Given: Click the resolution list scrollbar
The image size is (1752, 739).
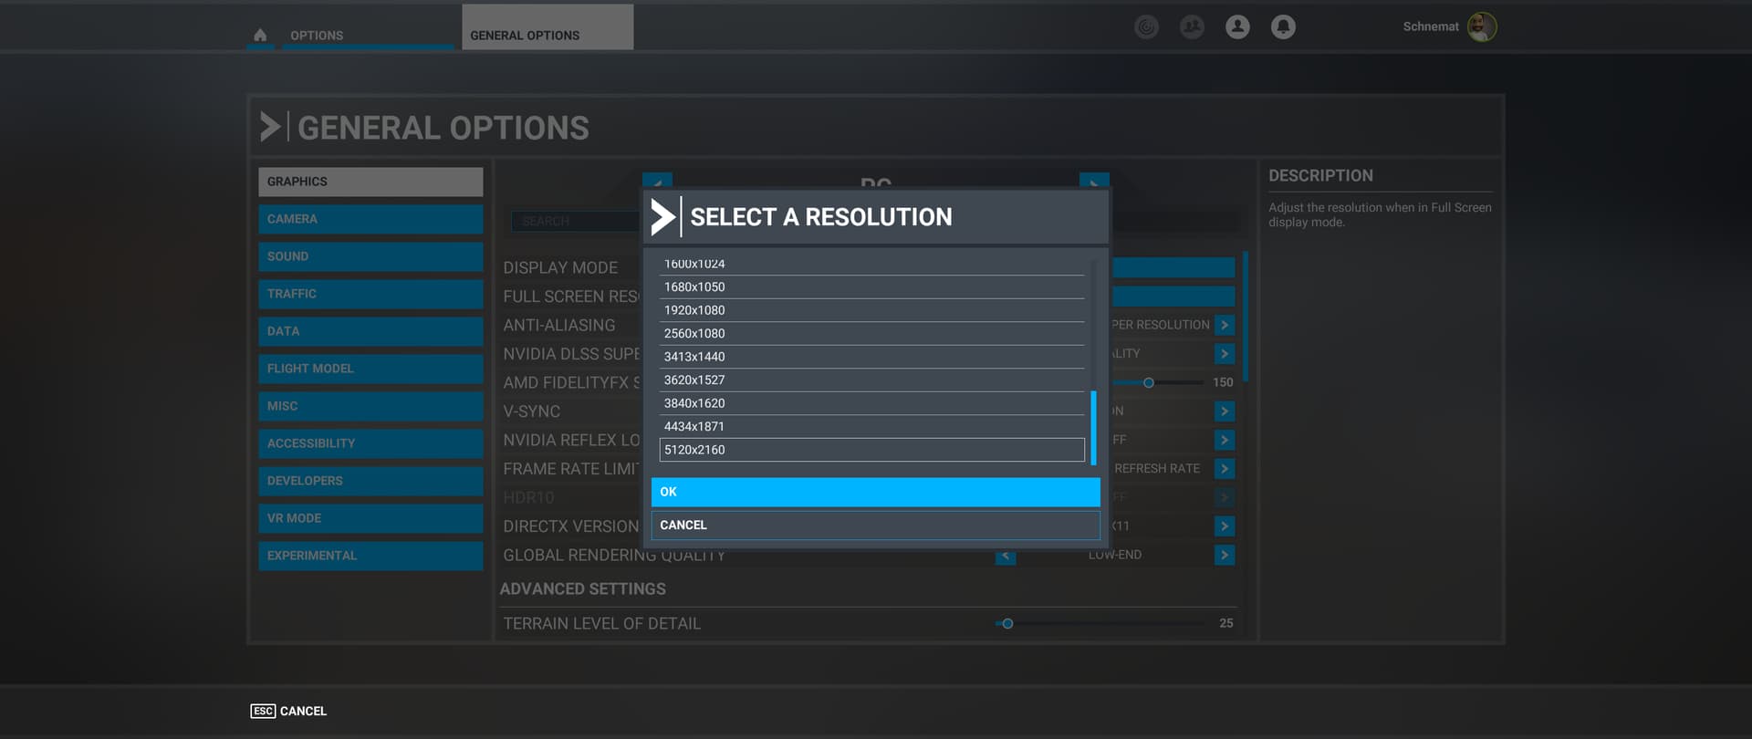Looking at the screenshot, I should click(1093, 427).
